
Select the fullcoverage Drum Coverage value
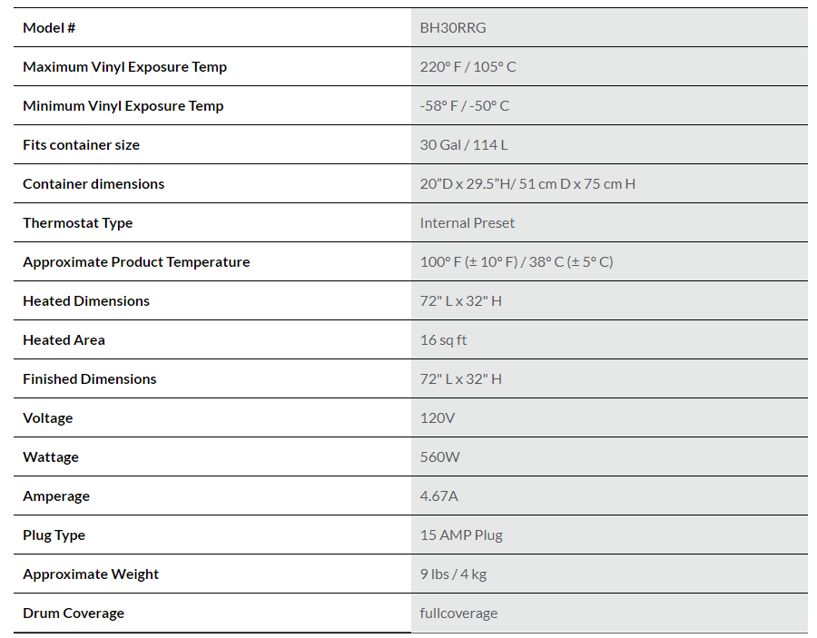[458, 613]
